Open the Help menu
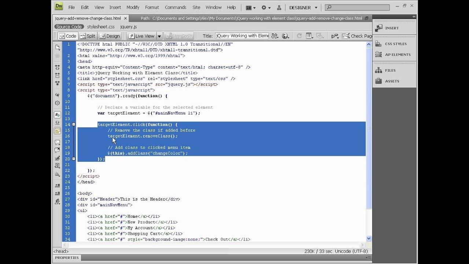469x264 pixels. pos(231,7)
